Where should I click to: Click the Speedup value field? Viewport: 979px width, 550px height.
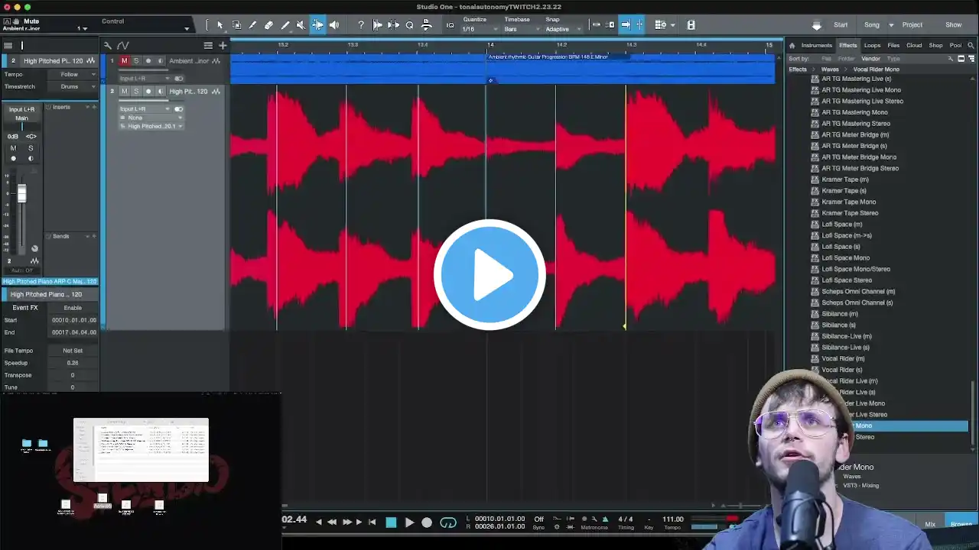coord(73,363)
